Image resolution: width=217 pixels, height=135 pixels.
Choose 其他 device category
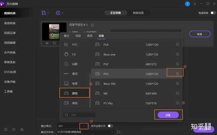[75, 103]
